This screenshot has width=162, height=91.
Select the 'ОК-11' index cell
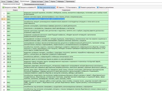(15, 48)
